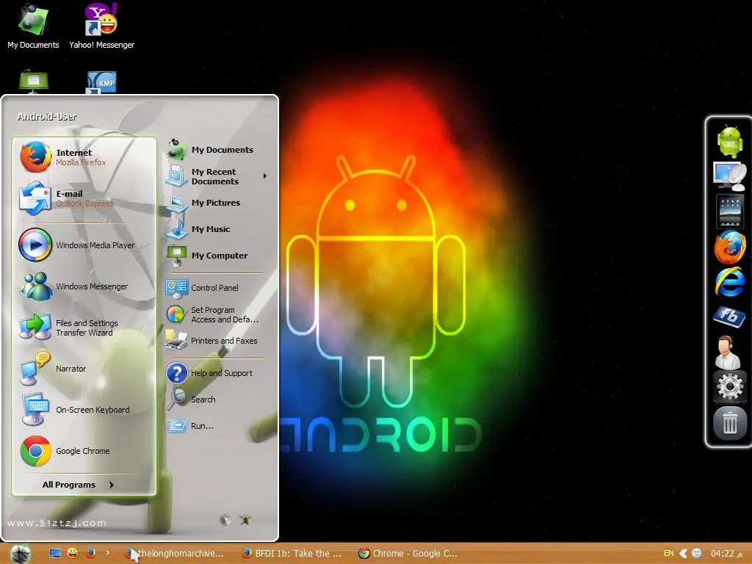
Task: Open Control Panel
Action: click(217, 288)
